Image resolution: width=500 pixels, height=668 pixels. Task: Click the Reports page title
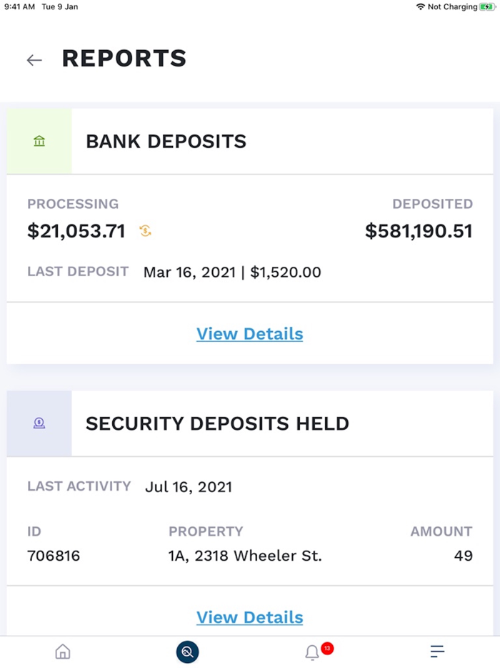[x=124, y=59]
